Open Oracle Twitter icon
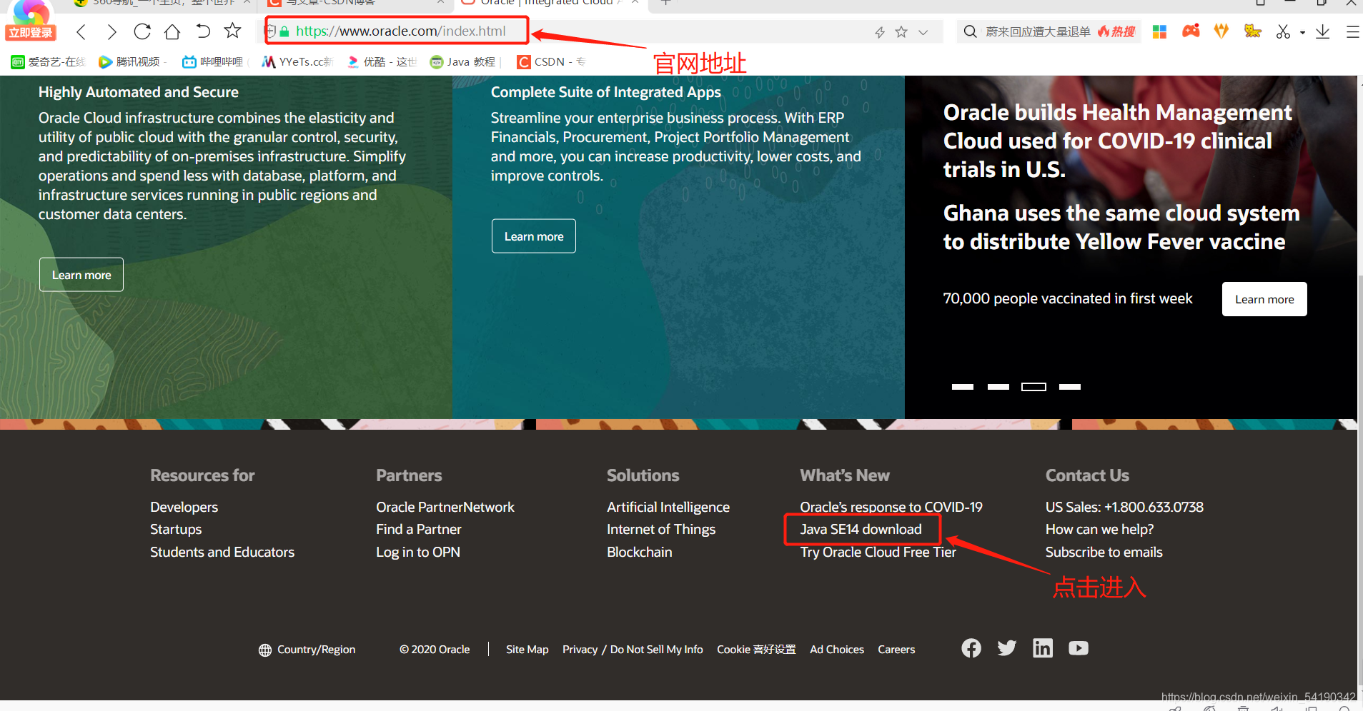The image size is (1363, 711). 1007,648
